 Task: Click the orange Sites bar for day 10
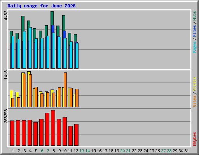[x=65, y=90]
